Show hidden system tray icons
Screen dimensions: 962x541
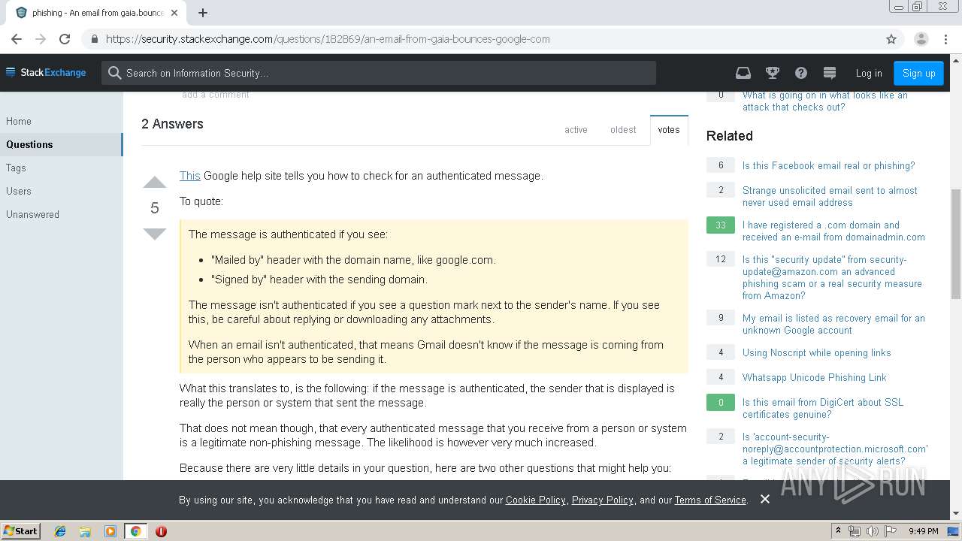839,531
